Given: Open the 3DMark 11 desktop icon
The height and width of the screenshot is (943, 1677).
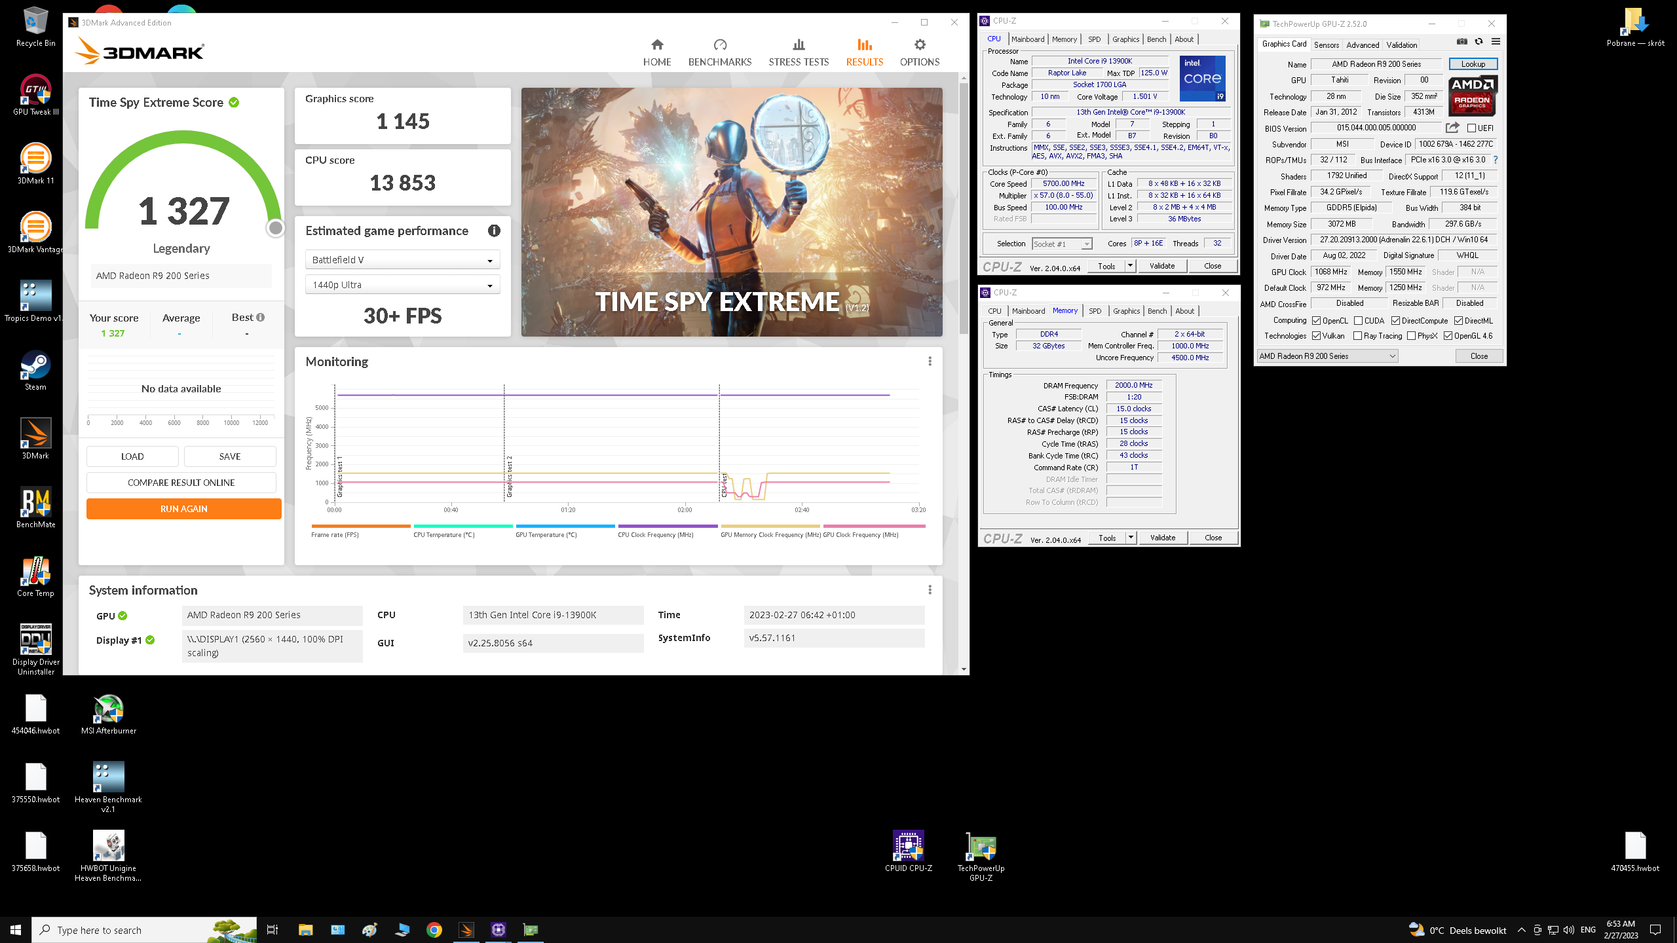Looking at the screenshot, I should [36, 164].
